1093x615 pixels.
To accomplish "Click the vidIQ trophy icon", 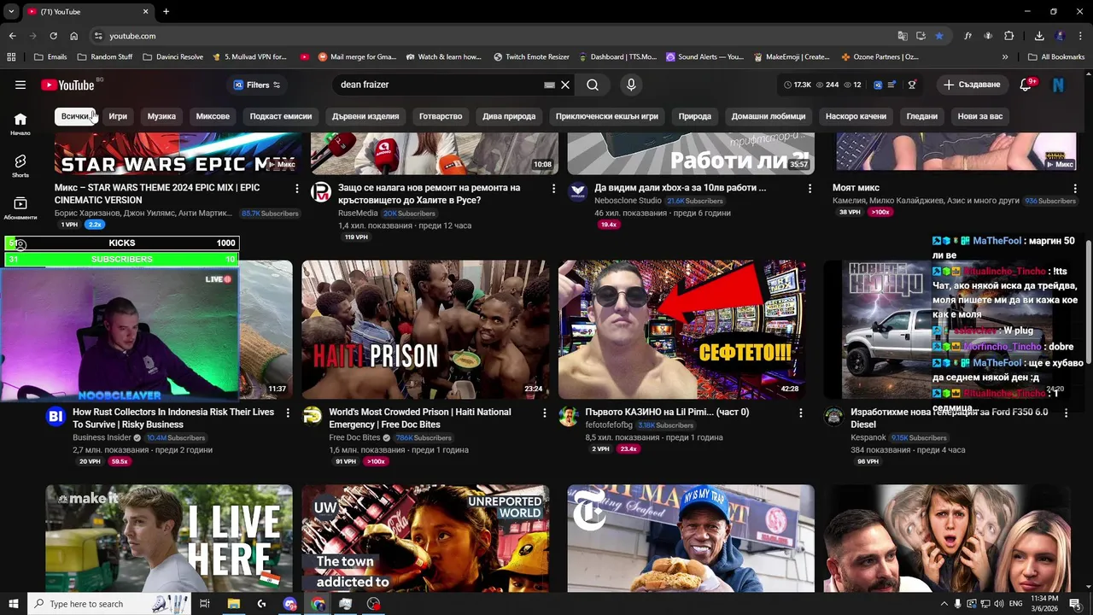I will click(x=912, y=85).
